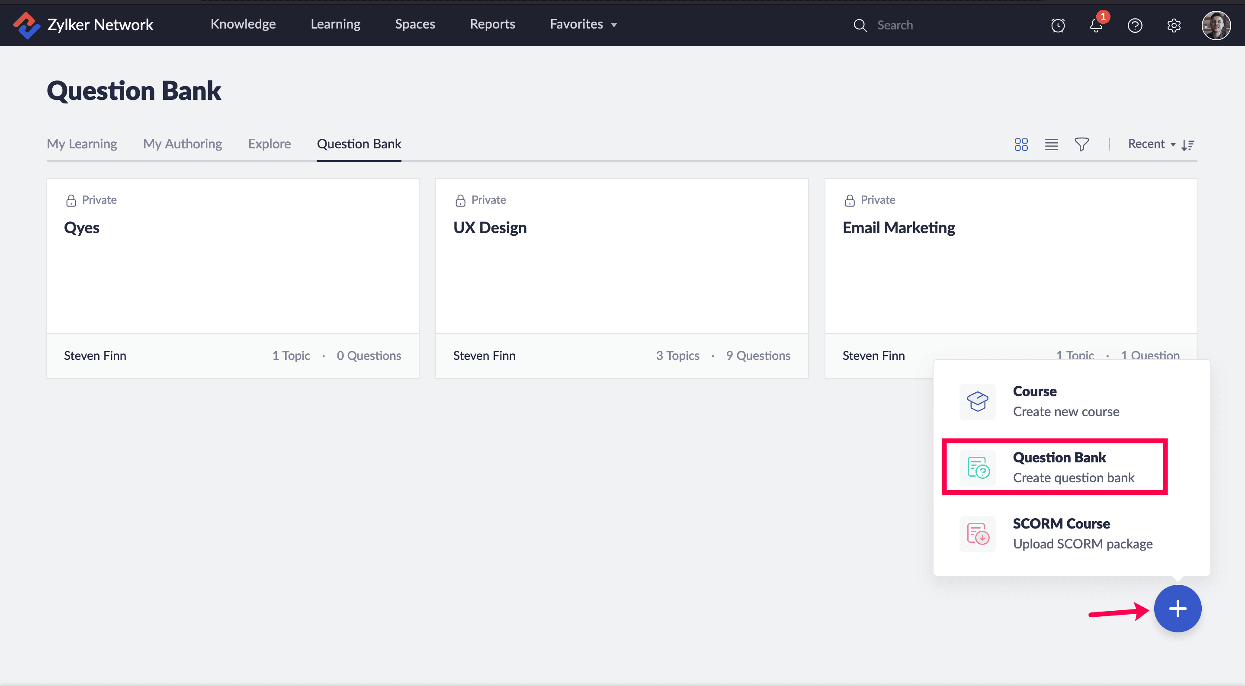Switch to grid view layout

1021,144
